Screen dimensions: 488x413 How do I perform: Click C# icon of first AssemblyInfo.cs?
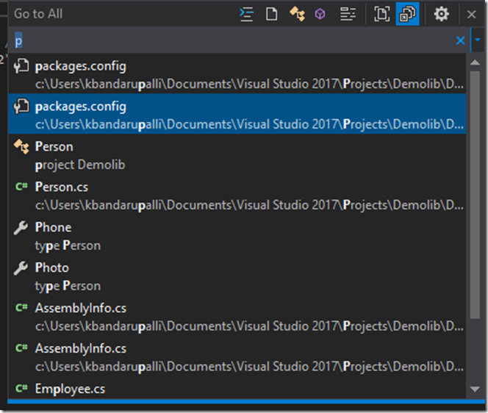(x=21, y=308)
